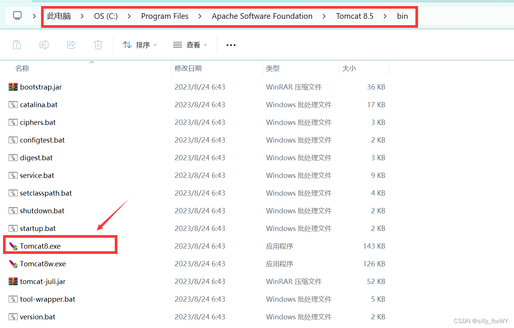Select the digest.bat file name

coord(36,158)
